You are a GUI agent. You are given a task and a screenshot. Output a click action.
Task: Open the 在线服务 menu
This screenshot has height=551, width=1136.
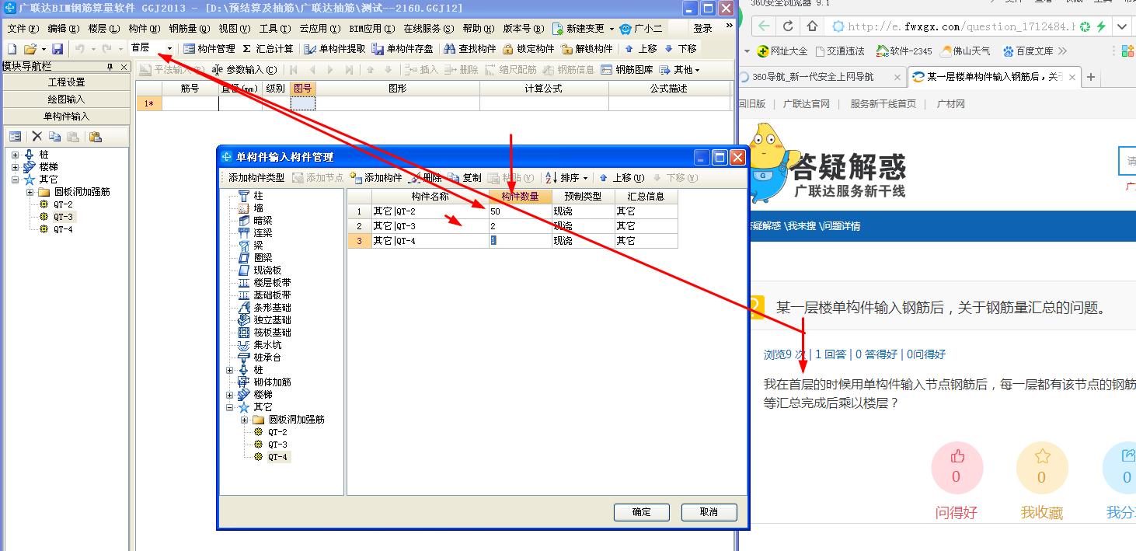click(429, 29)
